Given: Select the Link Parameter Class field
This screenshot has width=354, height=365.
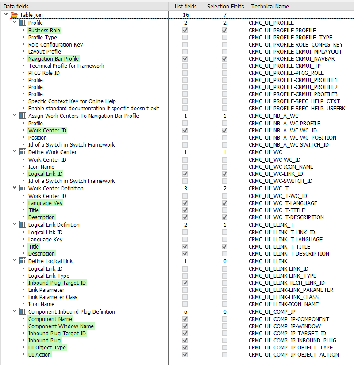Looking at the screenshot, I should [x=53, y=297].
